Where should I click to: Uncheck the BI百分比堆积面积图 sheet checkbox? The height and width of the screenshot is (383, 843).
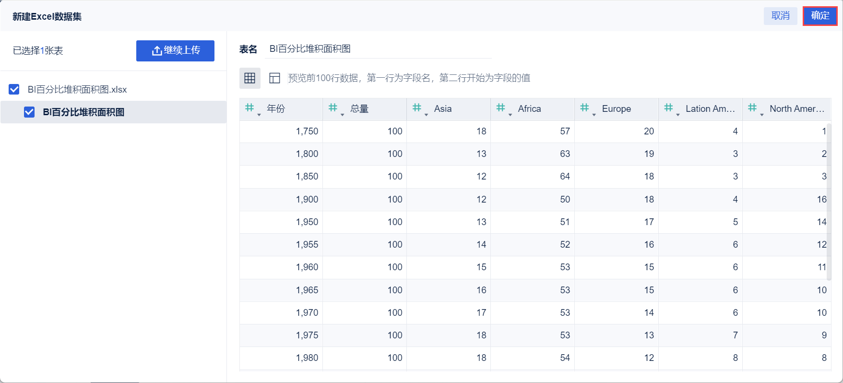pyautogui.click(x=29, y=112)
